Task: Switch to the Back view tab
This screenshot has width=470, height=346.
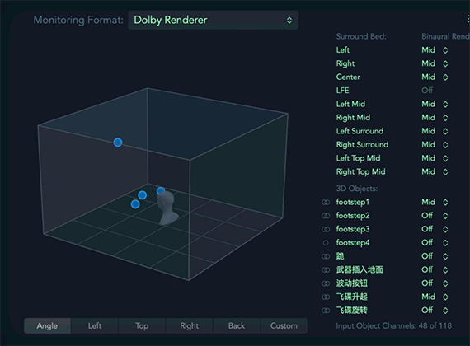Action: pyautogui.click(x=237, y=325)
